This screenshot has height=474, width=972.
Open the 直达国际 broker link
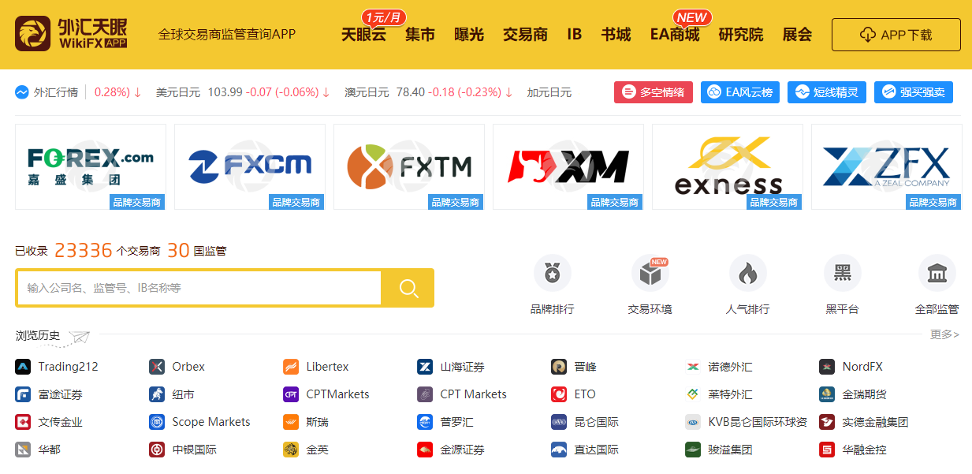click(596, 450)
